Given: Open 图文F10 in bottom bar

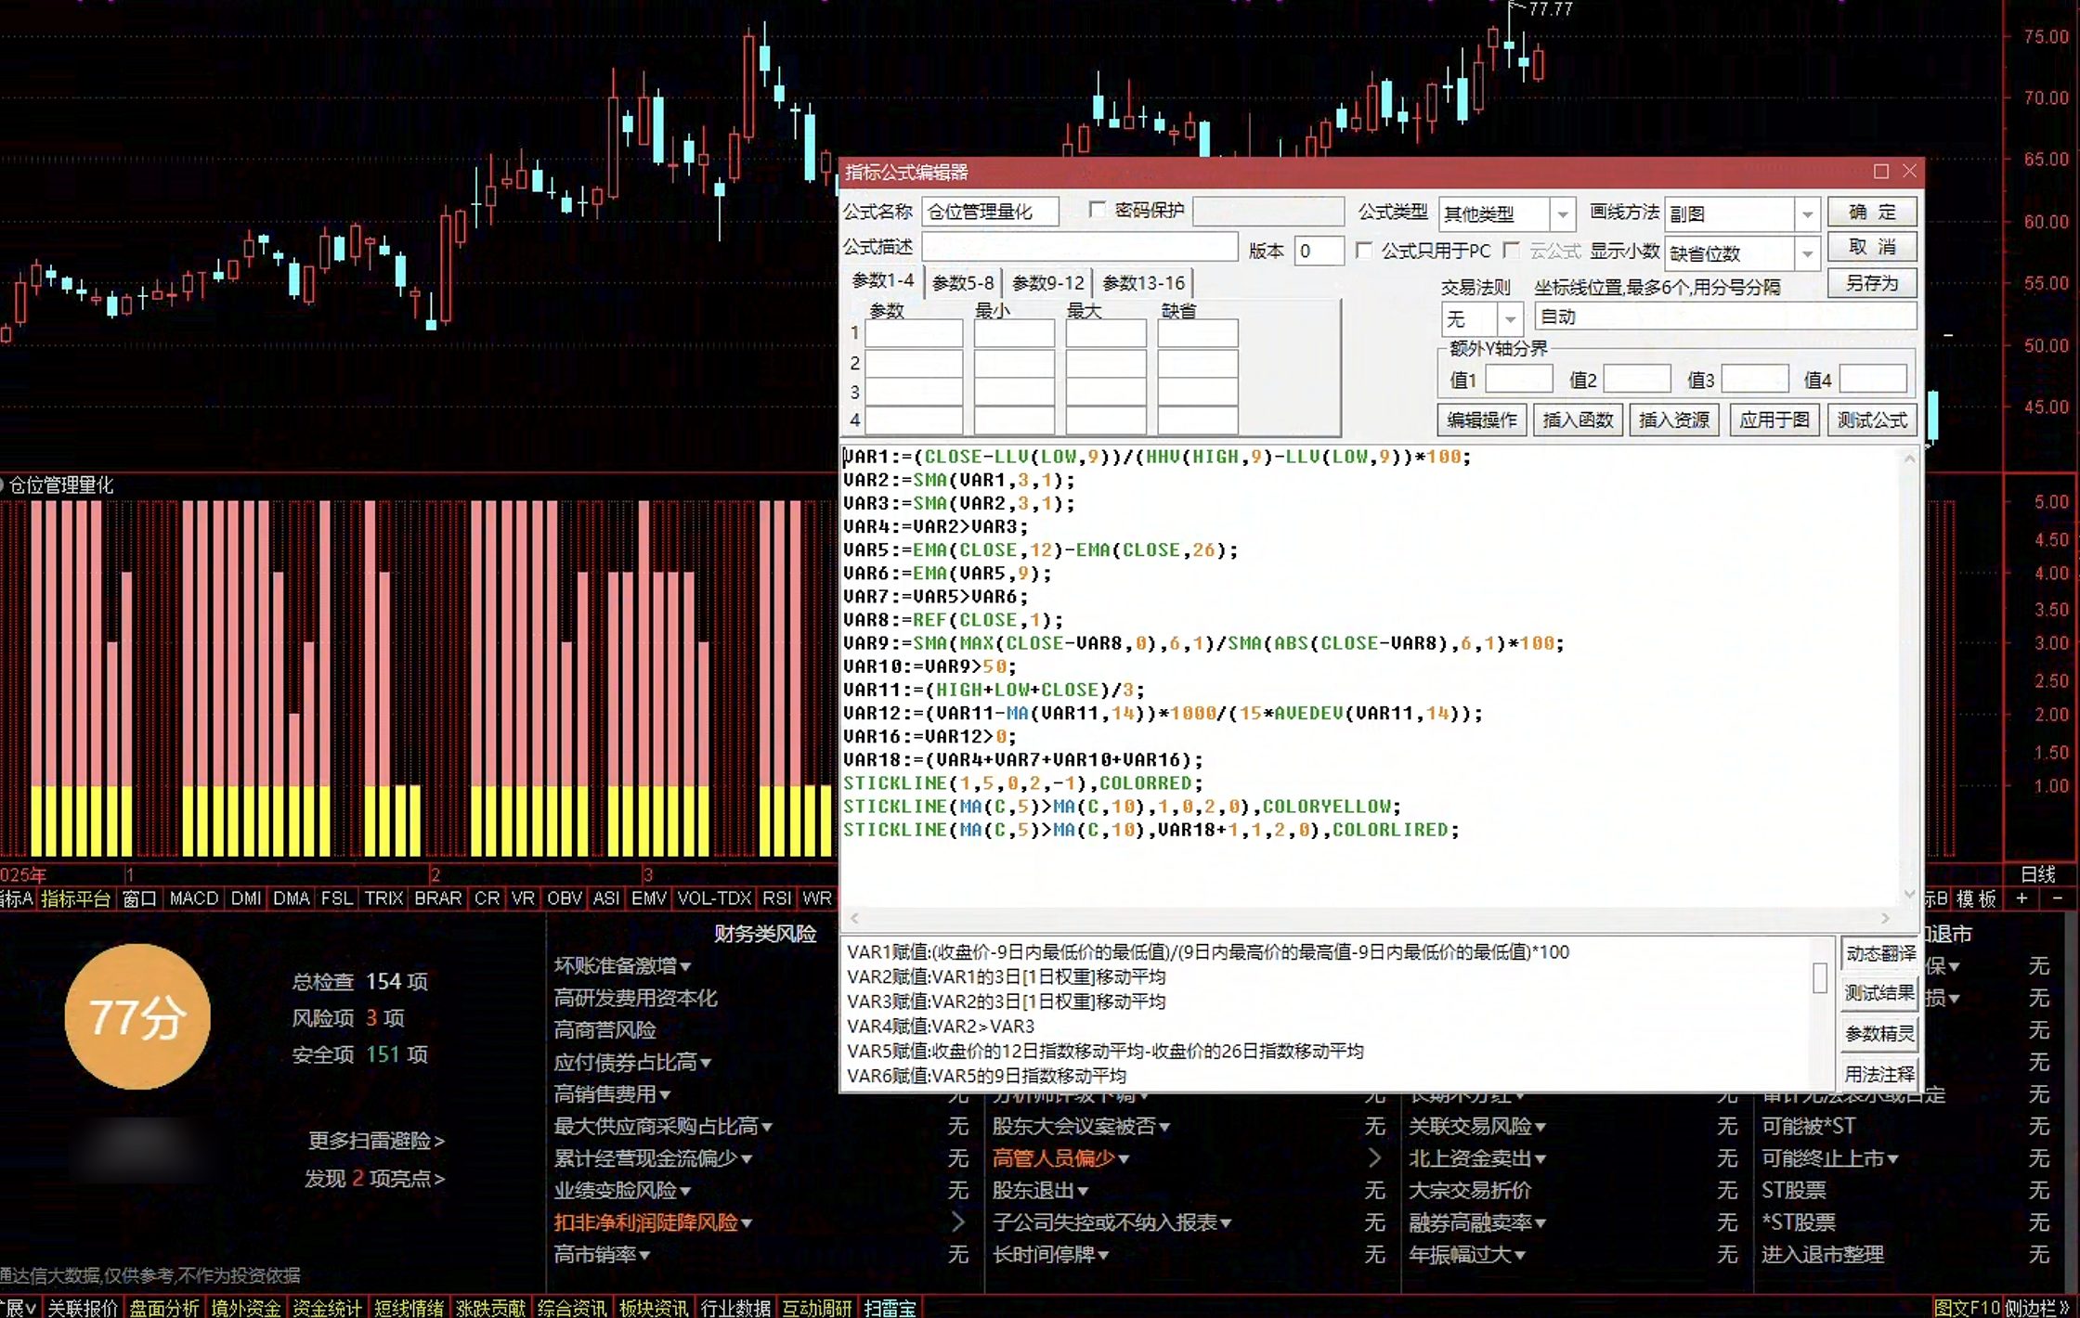Looking at the screenshot, I should click(1967, 1308).
